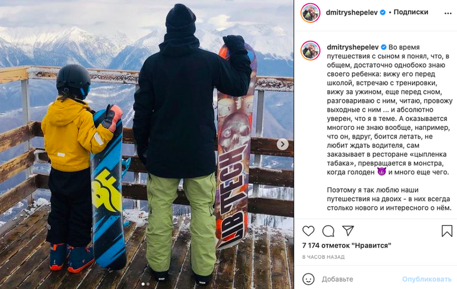This screenshot has height=289, width=457.
Task: Open dmitryshepelev profile from the header username
Action: click(x=352, y=13)
